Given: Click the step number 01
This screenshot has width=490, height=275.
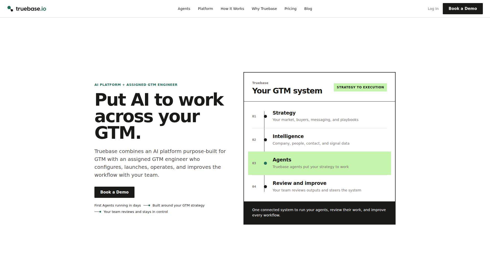Looking at the screenshot, I should (254, 116).
